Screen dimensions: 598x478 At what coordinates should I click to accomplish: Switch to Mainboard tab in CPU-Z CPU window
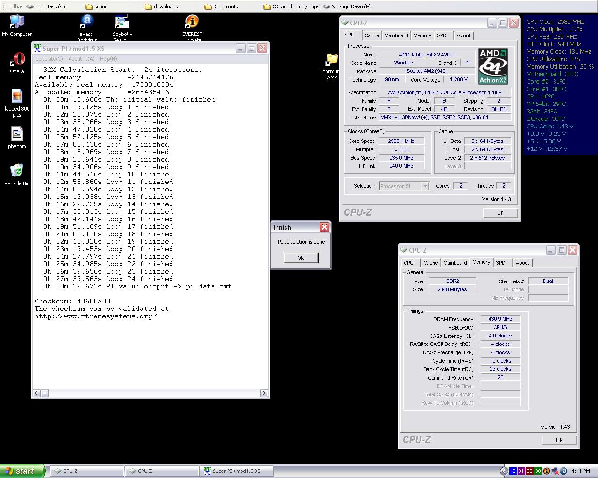coord(396,35)
